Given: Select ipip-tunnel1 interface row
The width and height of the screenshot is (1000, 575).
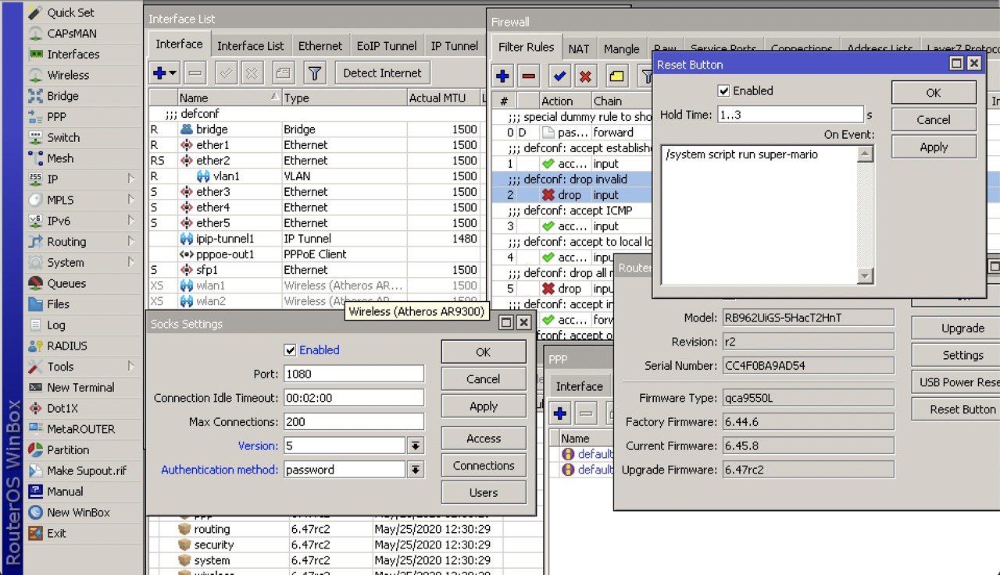Looking at the screenshot, I should (x=316, y=239).
